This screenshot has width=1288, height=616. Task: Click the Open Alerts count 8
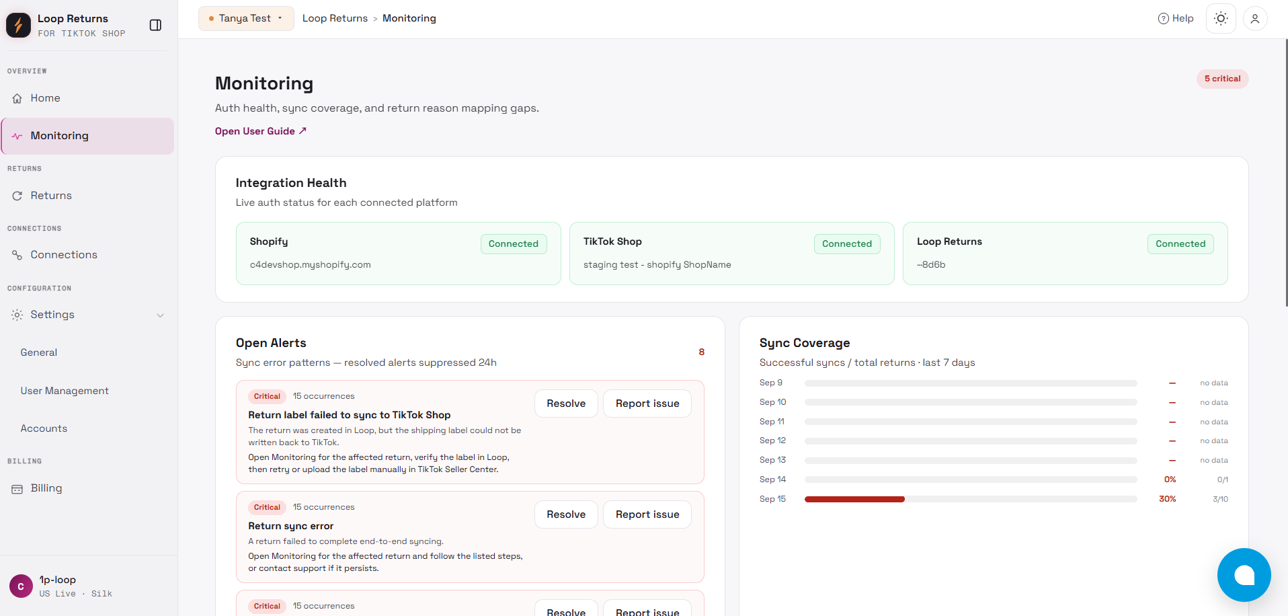coord(701,352)
